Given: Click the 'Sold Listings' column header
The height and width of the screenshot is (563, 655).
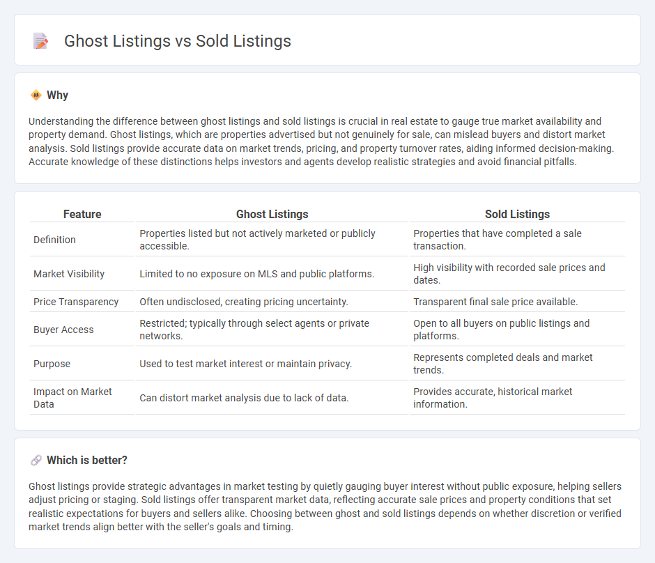Looking at the screenshot, I should tap(517, 214).
